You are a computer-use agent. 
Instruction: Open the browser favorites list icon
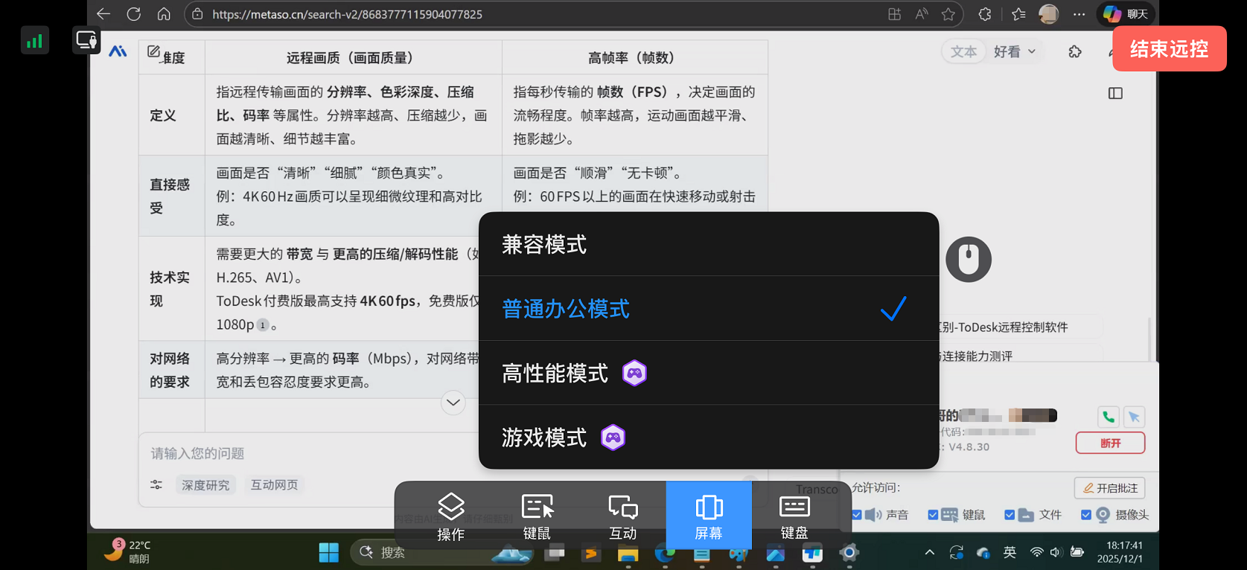[1018, 14]
